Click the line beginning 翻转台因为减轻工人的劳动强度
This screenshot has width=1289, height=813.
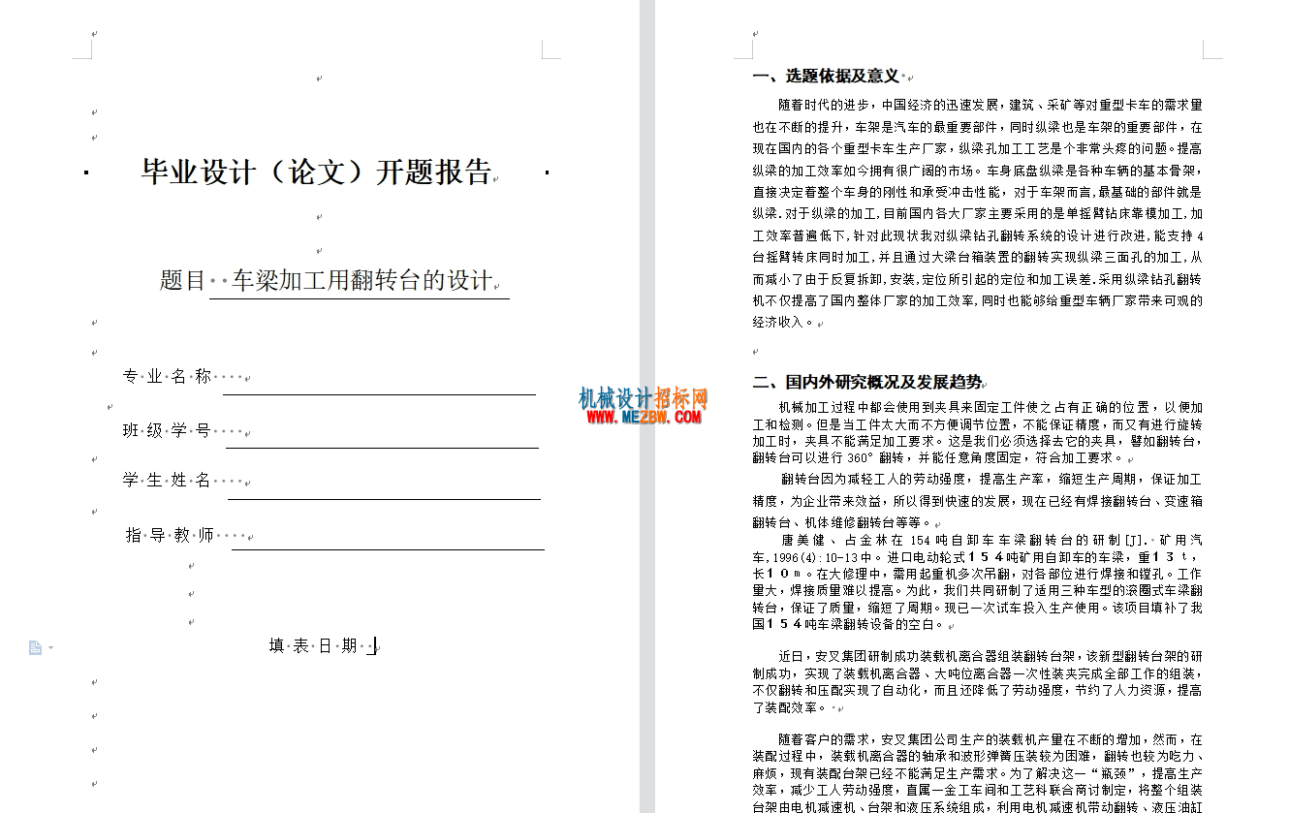pyautogui.click(x=991, y=479)
